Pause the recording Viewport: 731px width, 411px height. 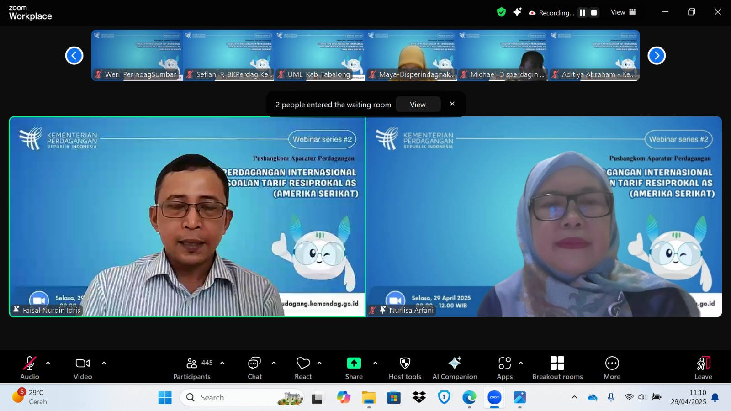[583, 13]
